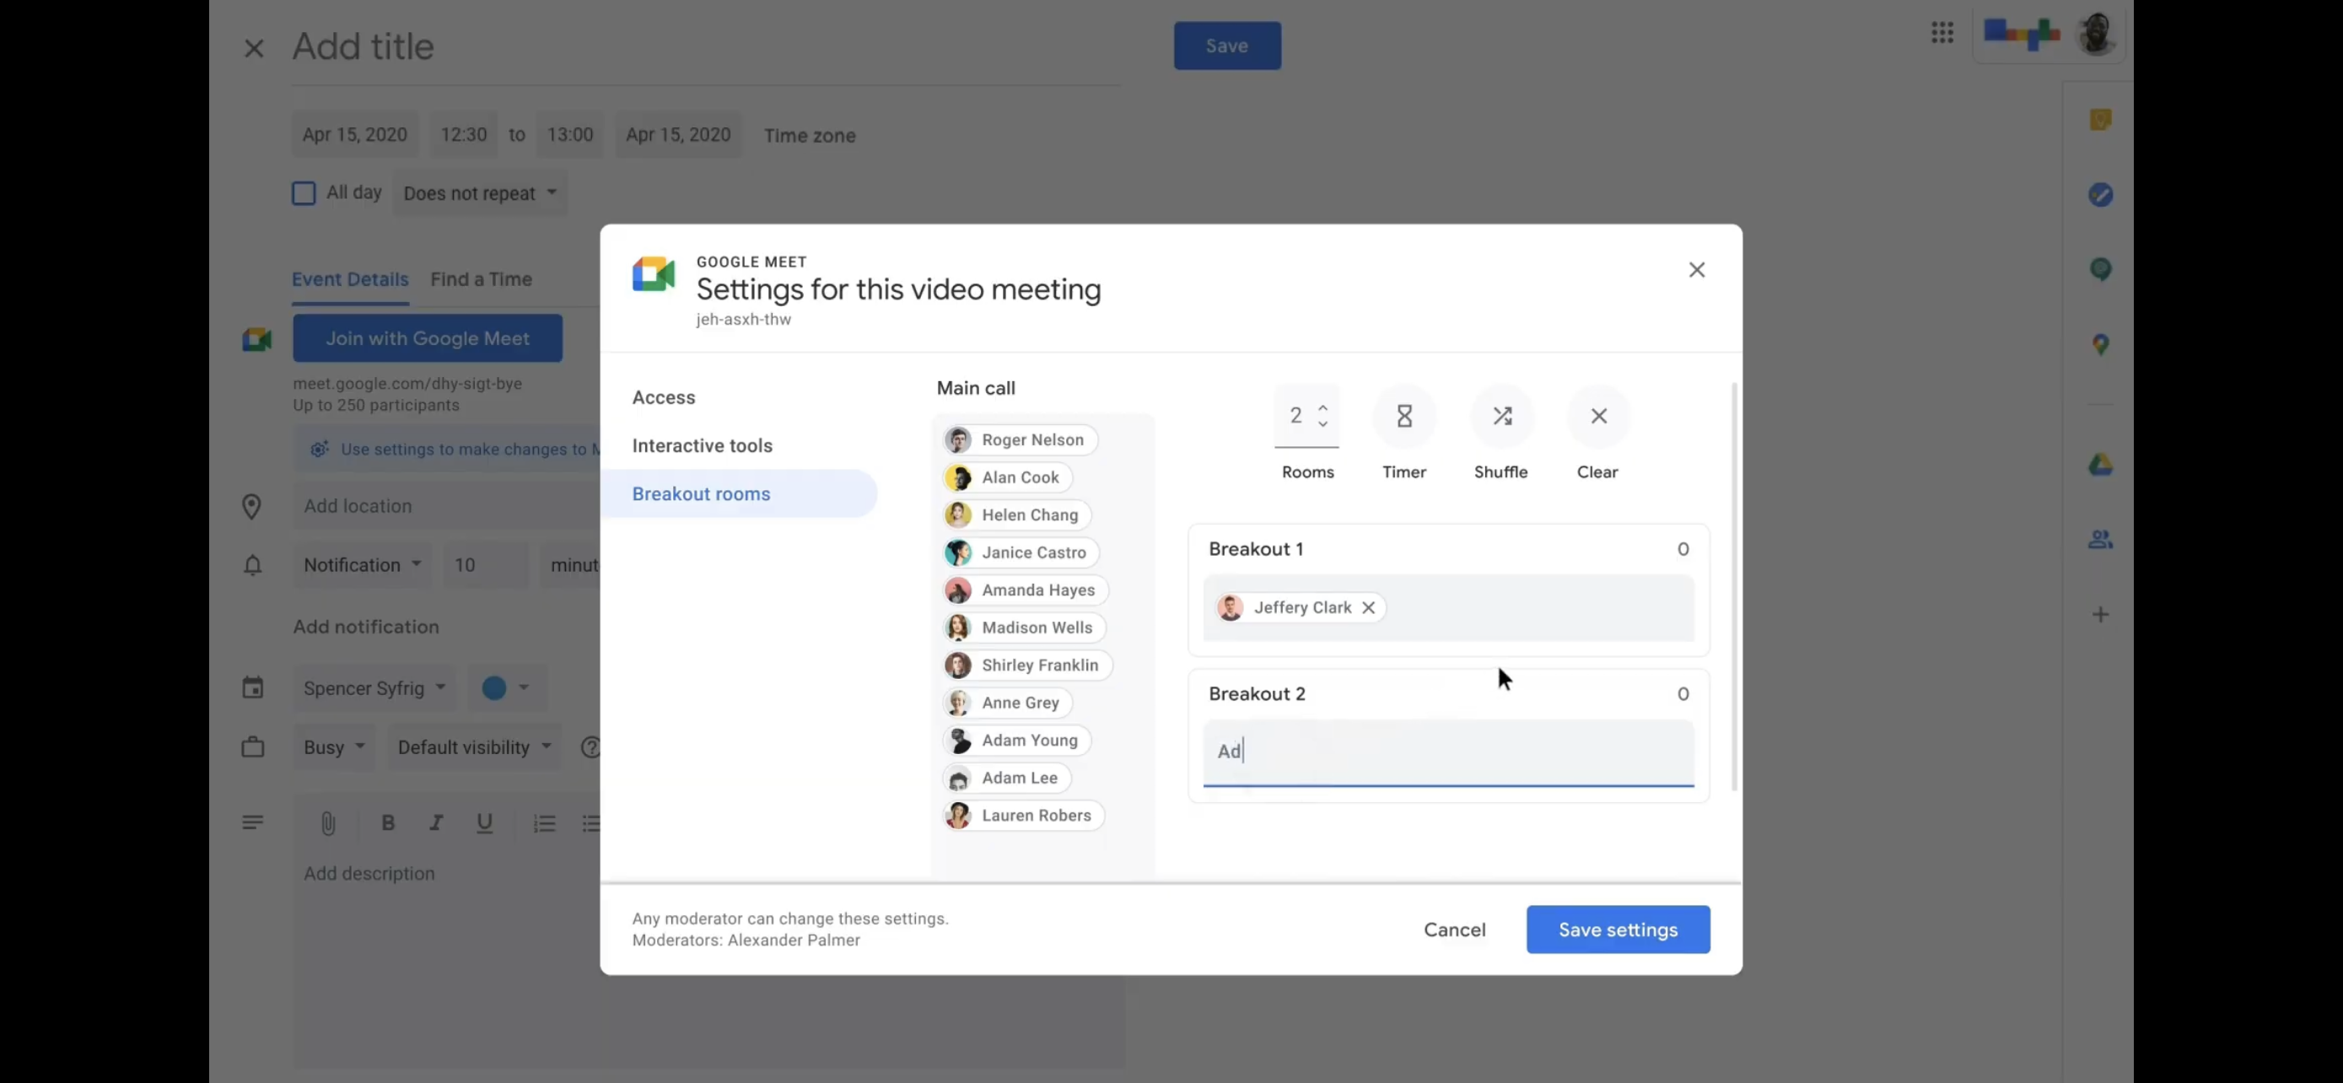The height and width of the screenshot is (1083, 2343).
Task: Click the attachment paperclip icon
Action: tap(327, 823)
